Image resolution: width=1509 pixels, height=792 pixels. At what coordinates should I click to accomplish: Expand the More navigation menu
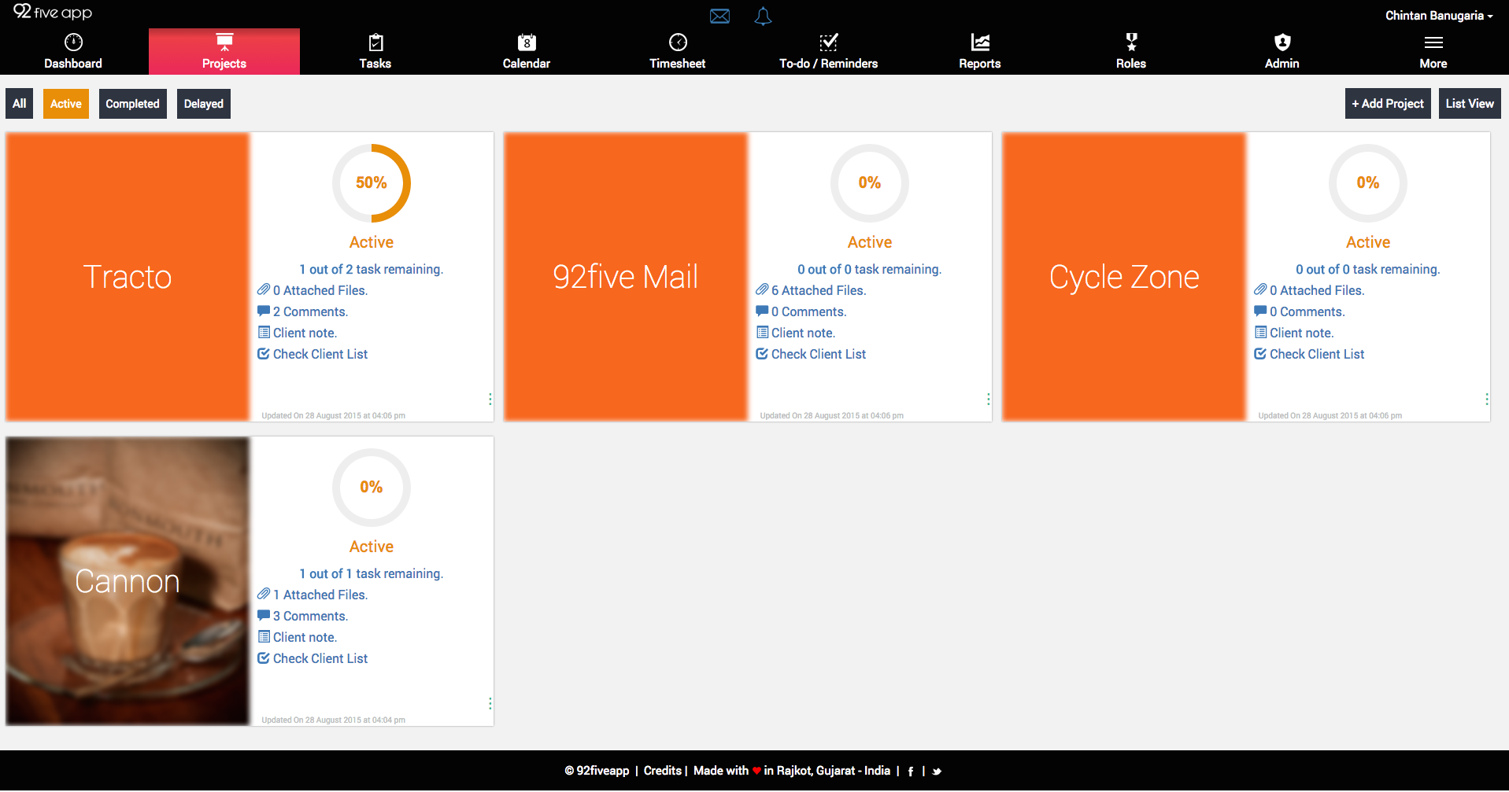1433,52
